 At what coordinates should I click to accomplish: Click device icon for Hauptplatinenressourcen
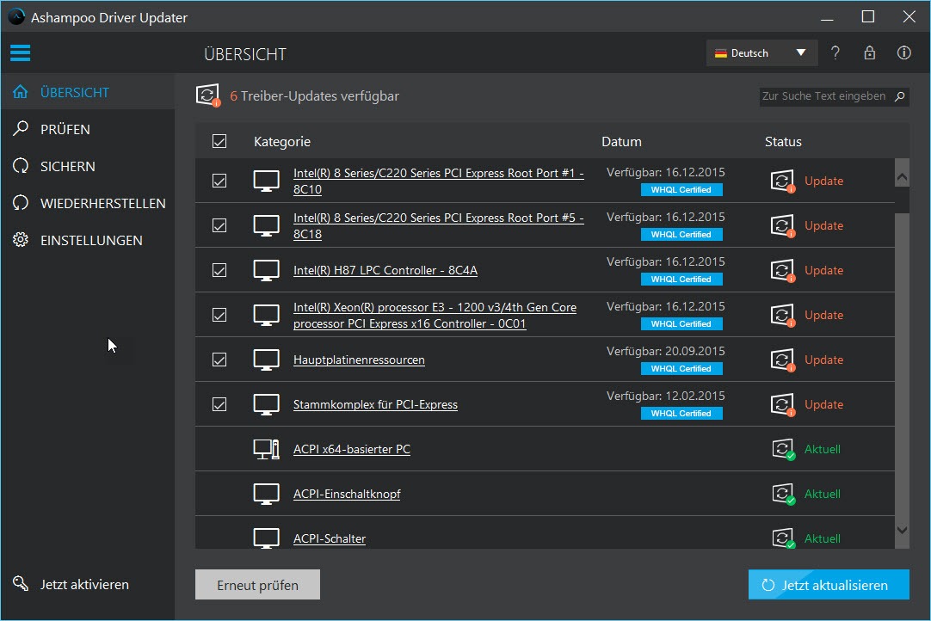(267, 360)
